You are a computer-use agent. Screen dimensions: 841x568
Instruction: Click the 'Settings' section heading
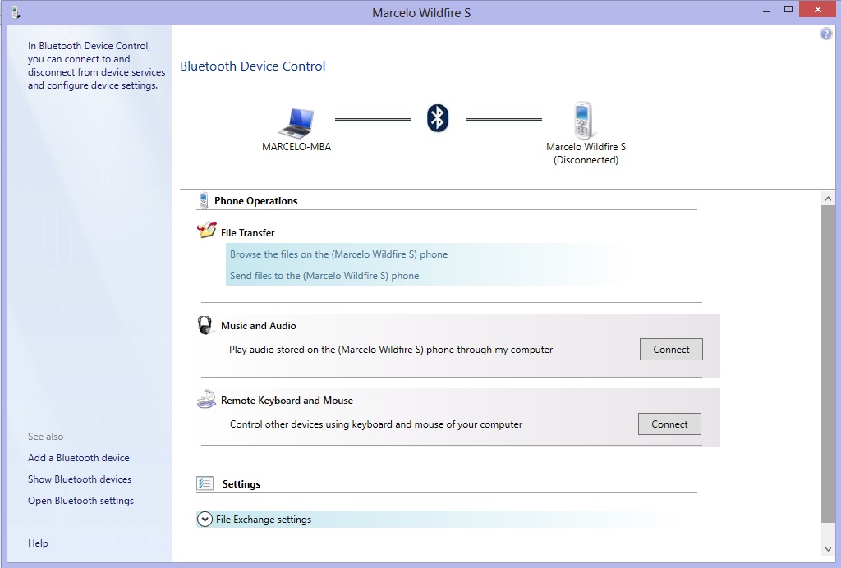(241, 484)
